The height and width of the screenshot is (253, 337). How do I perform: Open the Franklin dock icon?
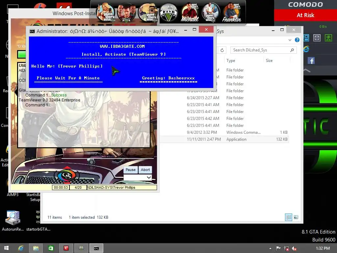[232, 13]
